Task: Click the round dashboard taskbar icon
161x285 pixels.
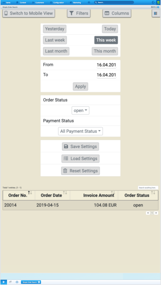Action: tap(17, 282)
